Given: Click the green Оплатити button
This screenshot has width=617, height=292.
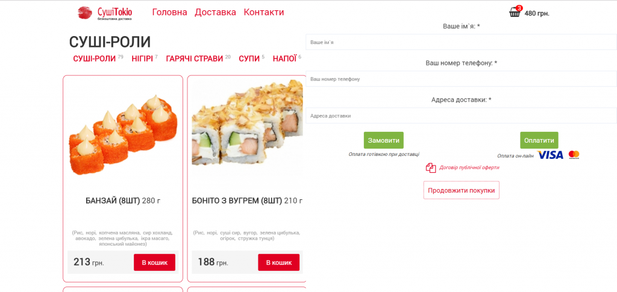Looking at the screenshot, I should click(539, 140).
